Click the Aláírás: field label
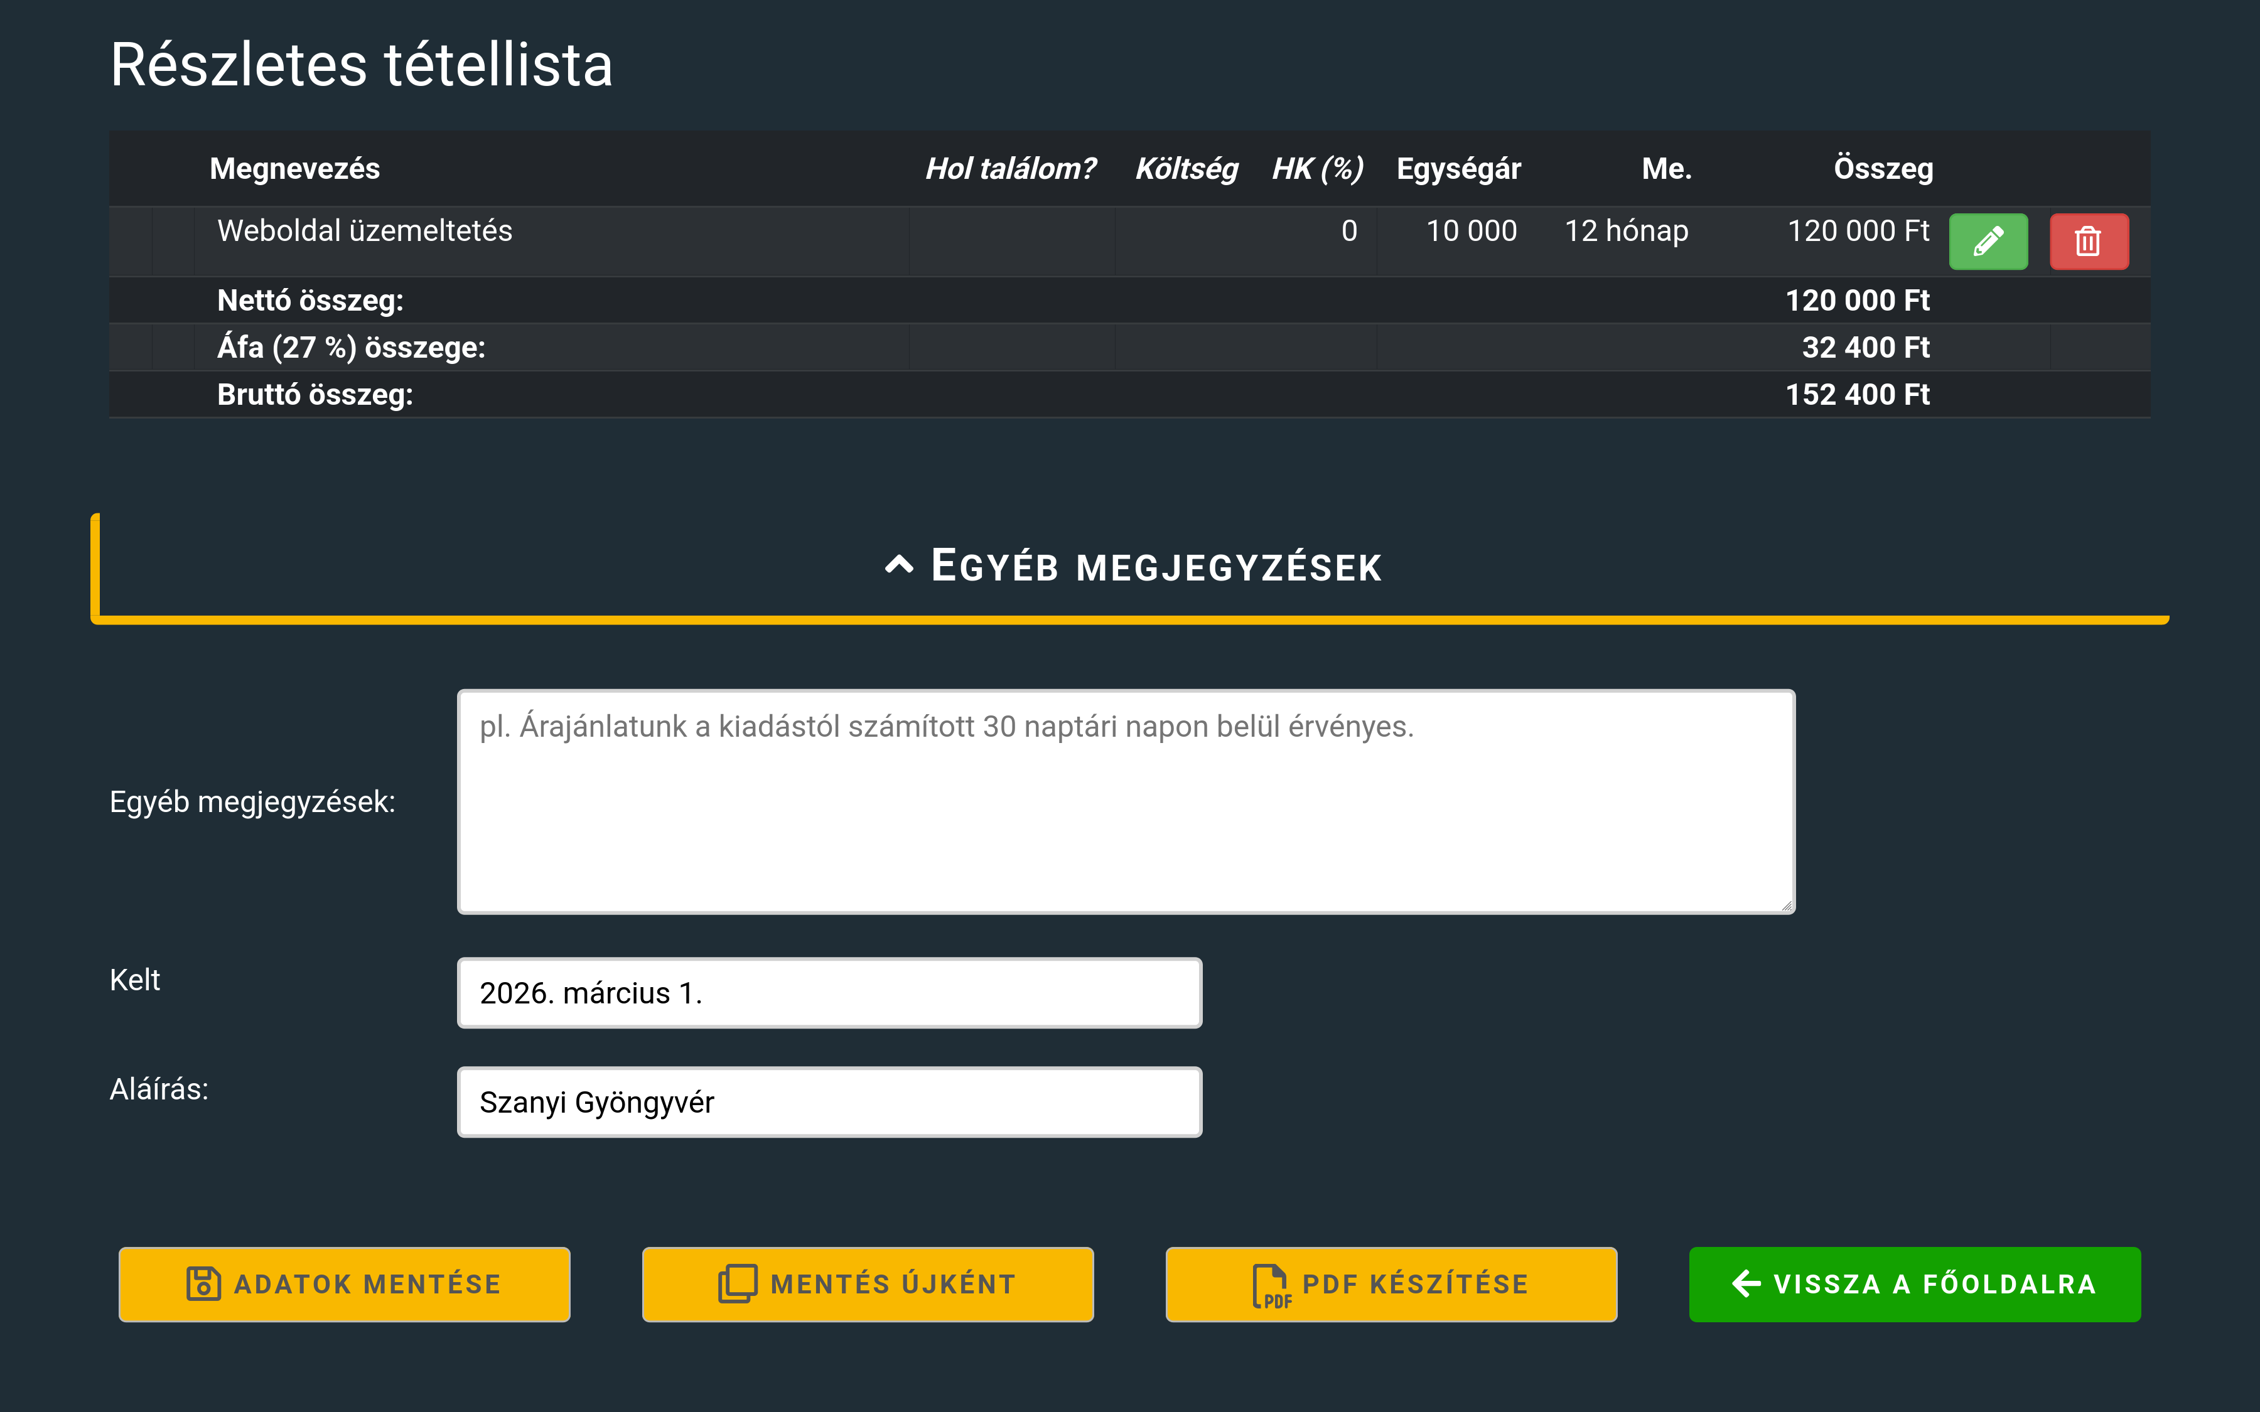Screen dimensions: 2260x1412 tap(159, 1089)
